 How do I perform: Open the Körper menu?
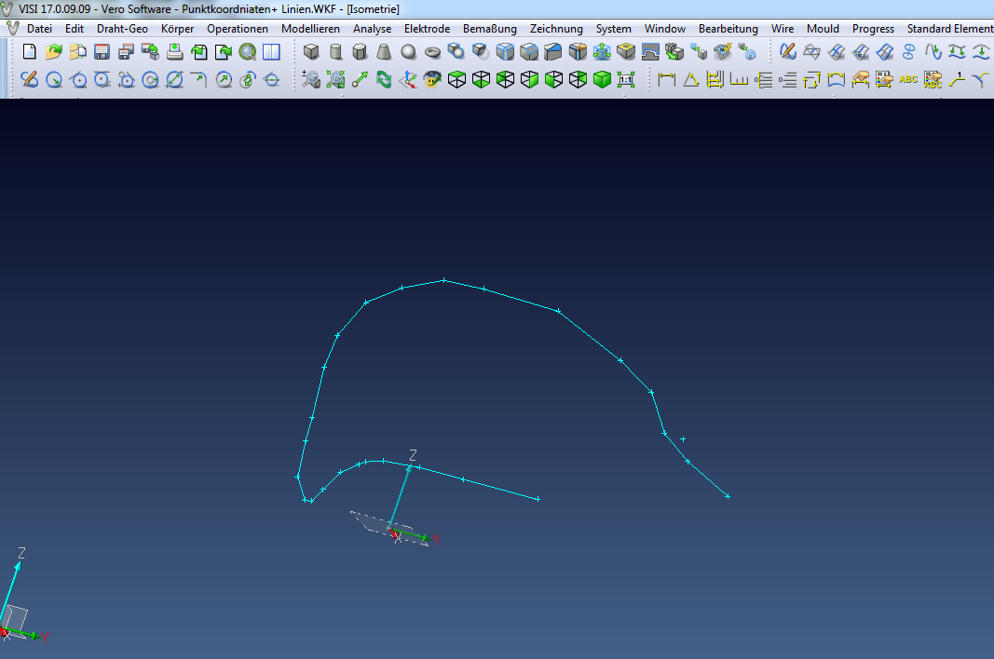pos(177,29)
